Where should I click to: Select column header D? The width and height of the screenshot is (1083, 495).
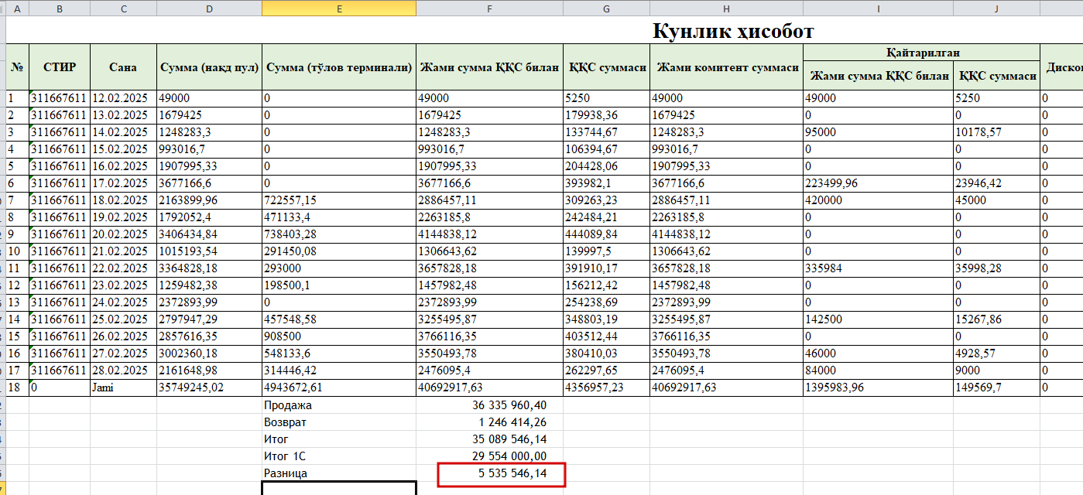(209, 9)
